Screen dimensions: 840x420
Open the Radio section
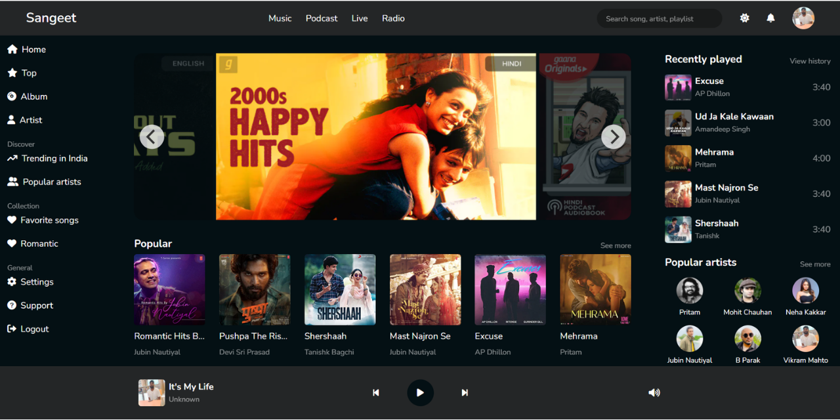393,18
